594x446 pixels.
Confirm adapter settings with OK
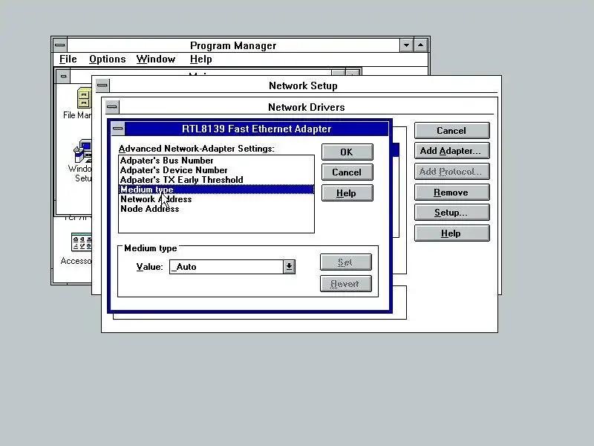[347, 152]
